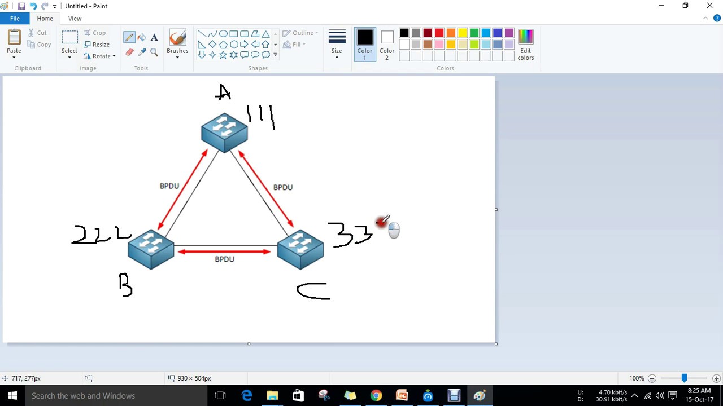Select the Eraser tool

coord(129,52)
